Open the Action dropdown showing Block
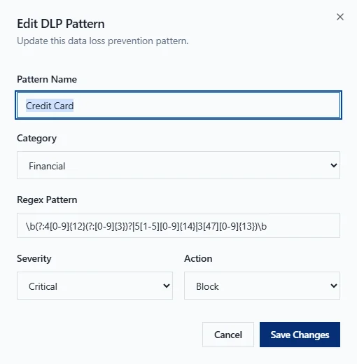357x364 pixels. pos(262,286)
